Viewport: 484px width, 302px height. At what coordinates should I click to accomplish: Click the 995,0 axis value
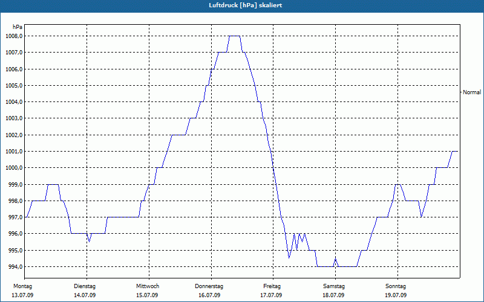pos(16,250)
